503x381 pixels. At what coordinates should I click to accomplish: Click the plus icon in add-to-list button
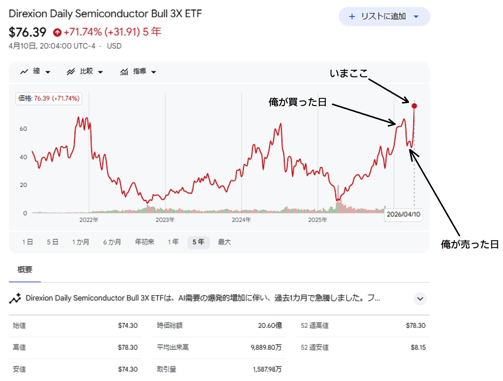click(x=352, y=17)
